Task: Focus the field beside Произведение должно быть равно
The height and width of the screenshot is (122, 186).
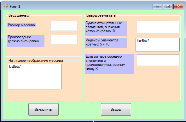Action: click(x=64, y=40)
